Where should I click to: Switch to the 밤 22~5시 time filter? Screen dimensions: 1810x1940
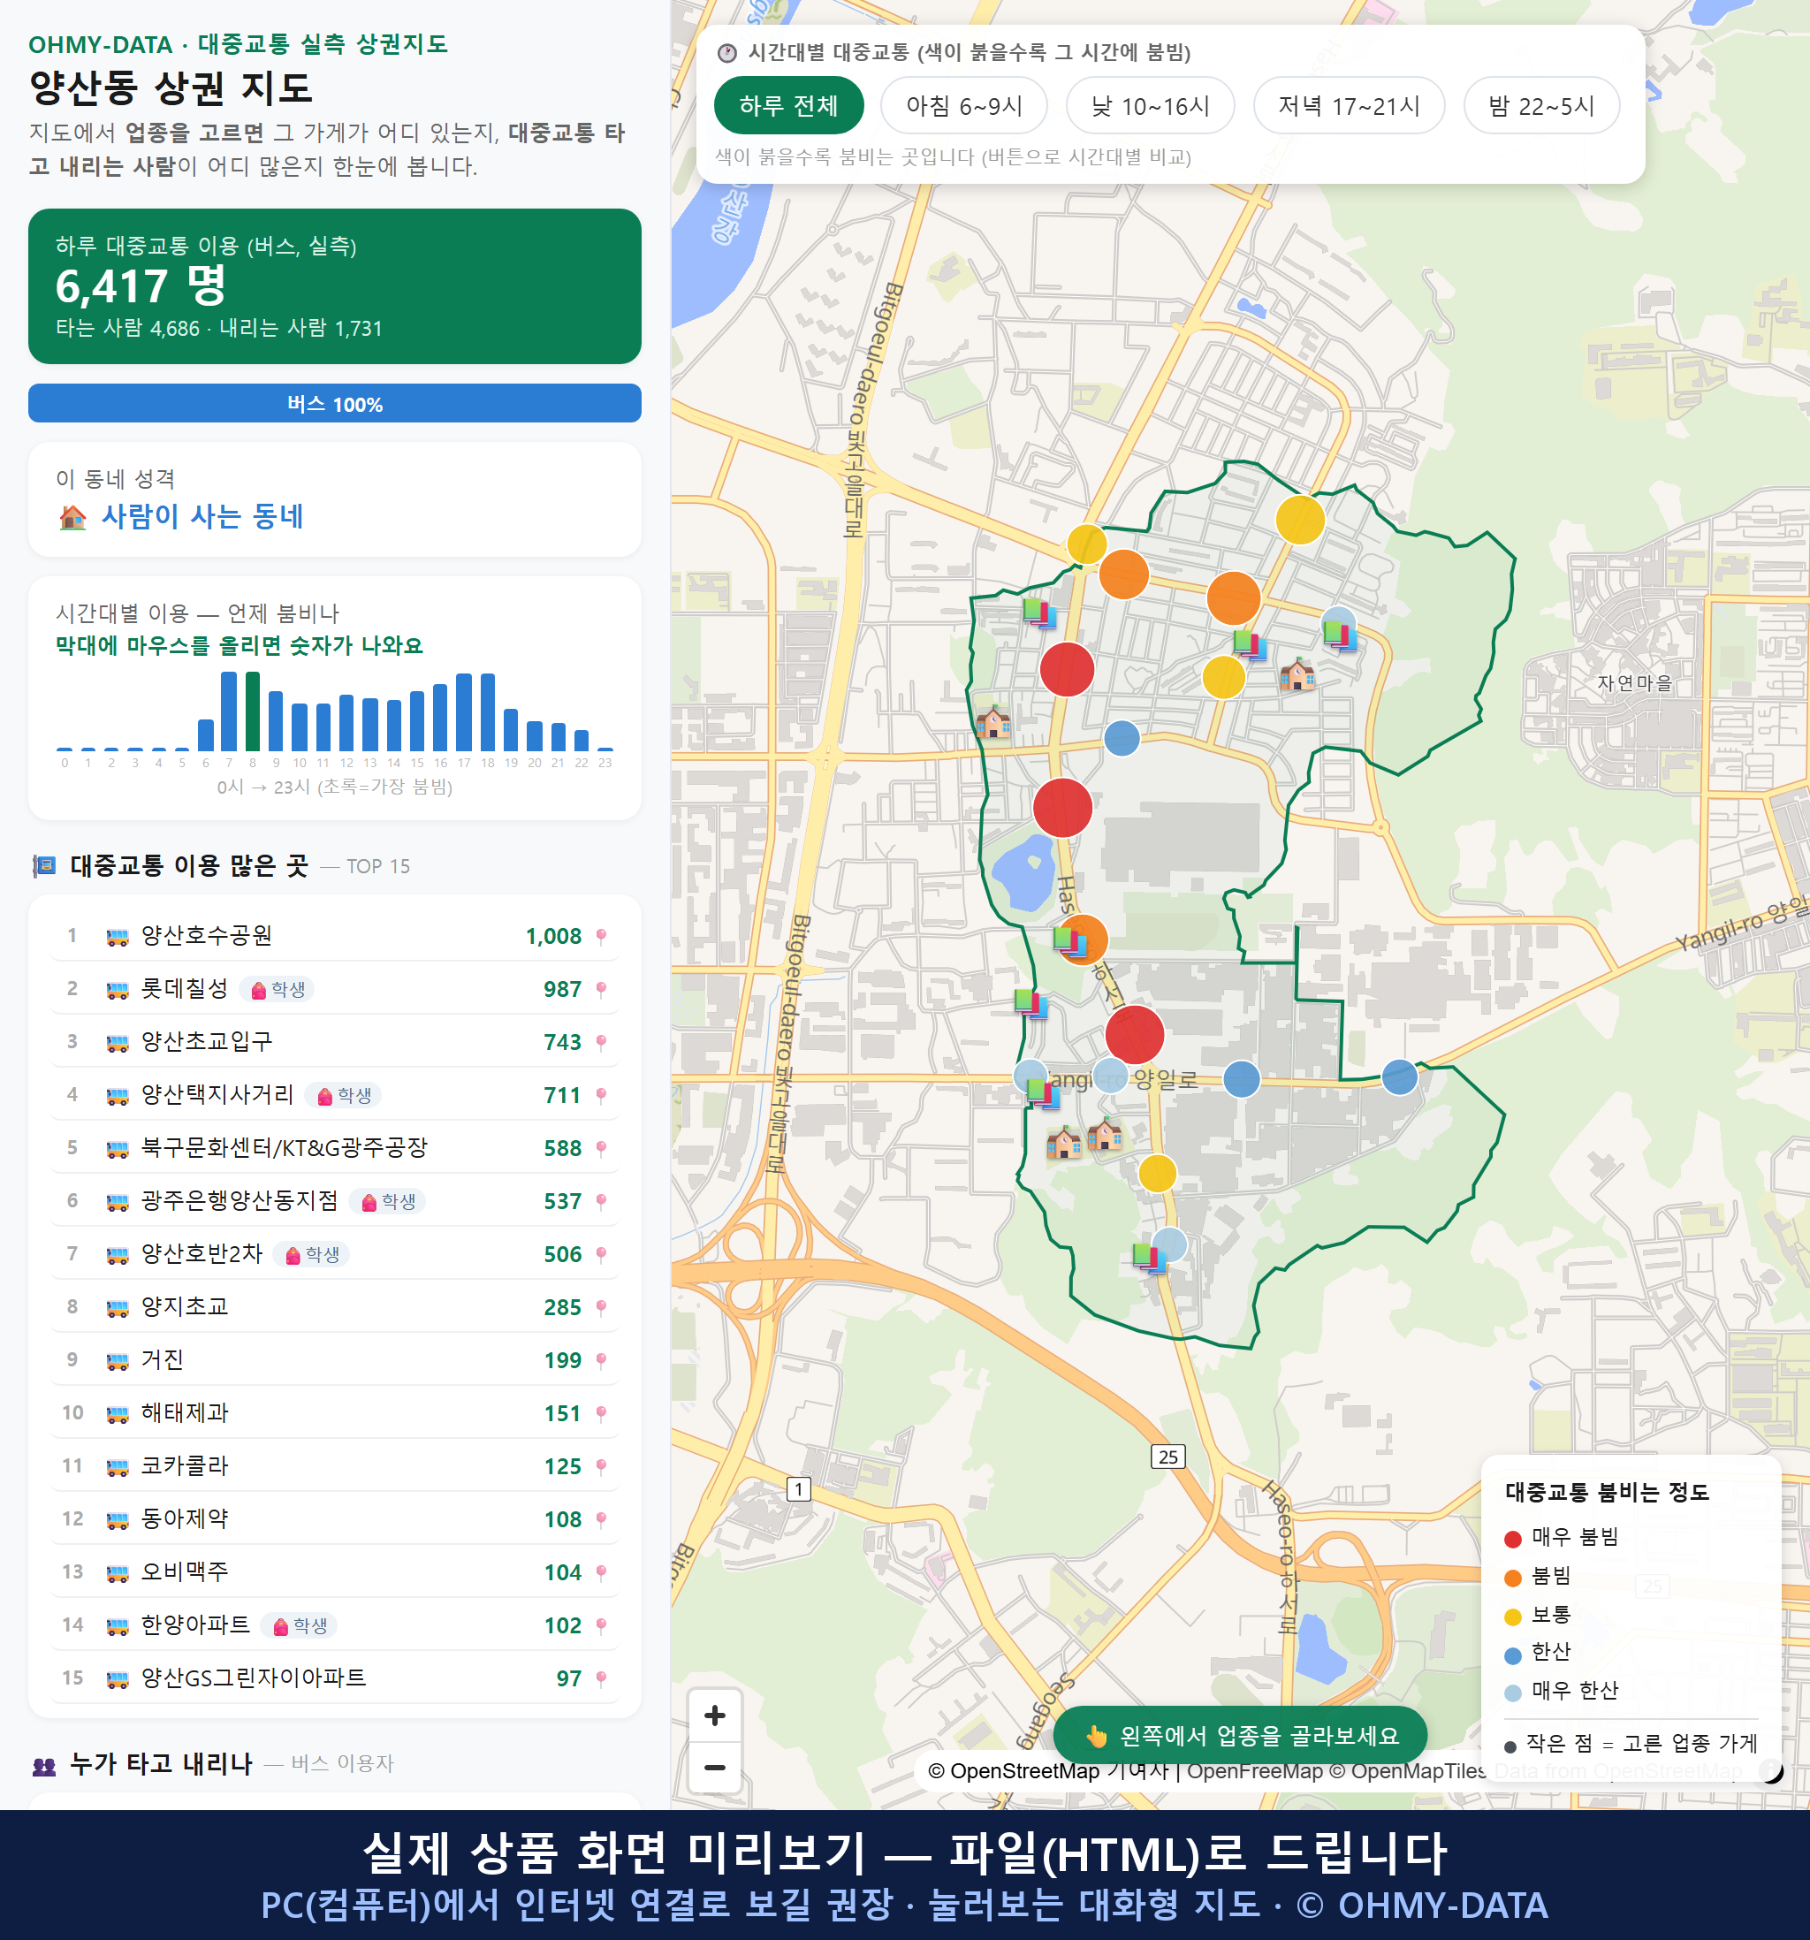[1540, 105]
